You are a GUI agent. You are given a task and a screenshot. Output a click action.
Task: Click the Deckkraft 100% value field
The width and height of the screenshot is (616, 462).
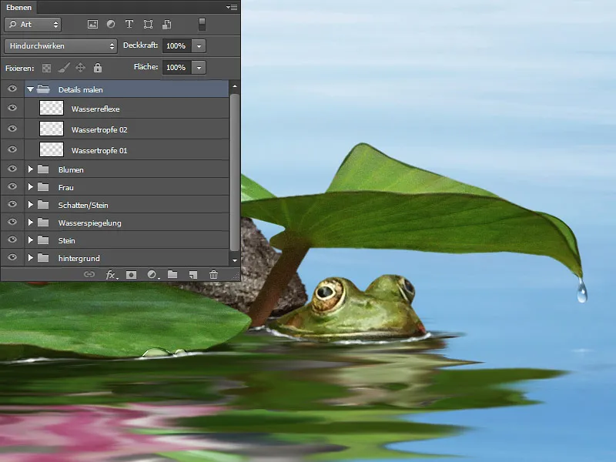pyautogui.click(x=177, y=46)
